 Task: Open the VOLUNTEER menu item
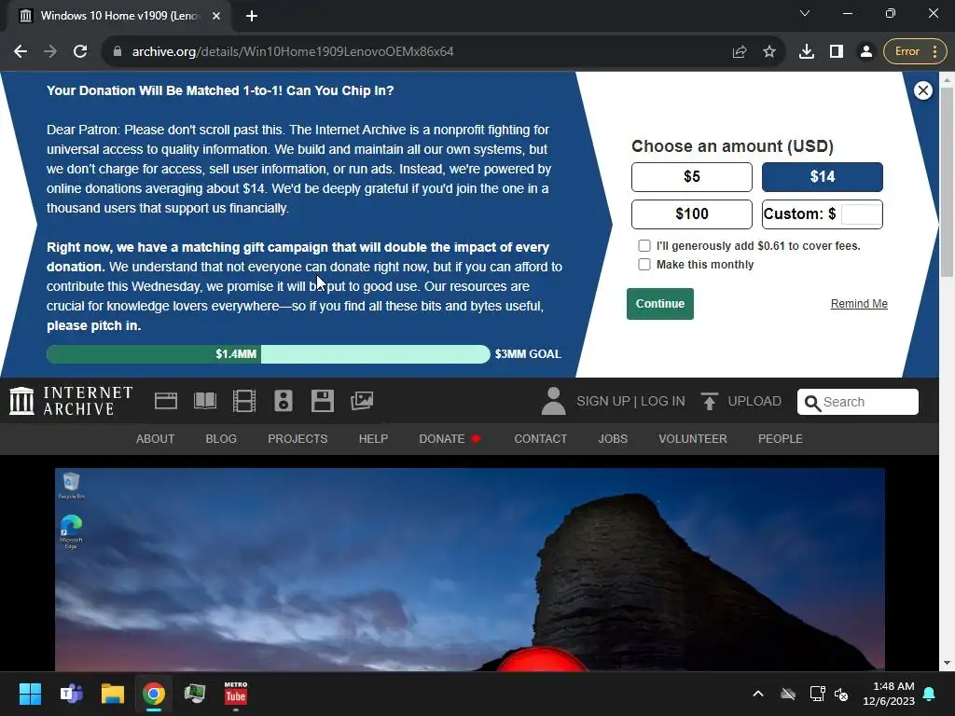[693, 439]
